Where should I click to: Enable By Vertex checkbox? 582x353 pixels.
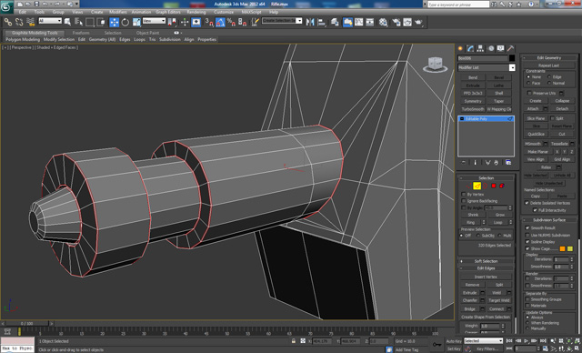click(x=464, y=194)
